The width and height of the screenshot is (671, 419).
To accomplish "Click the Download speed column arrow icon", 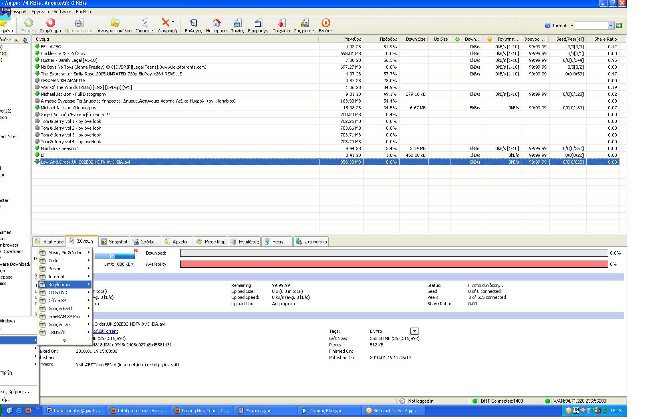I will (457, 39).
